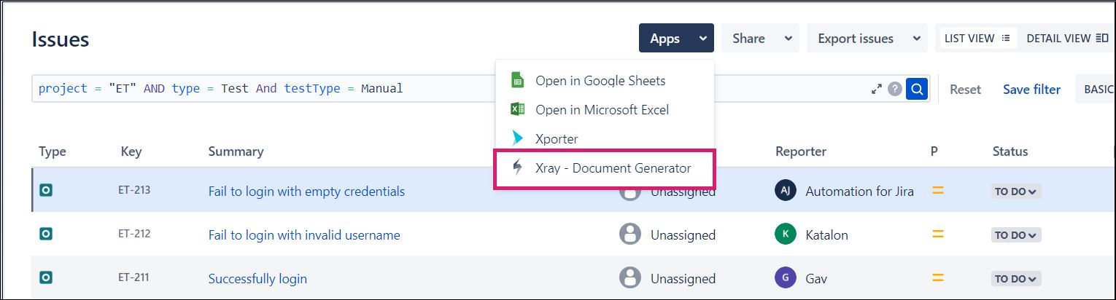This screenshot has width=1116, height=300.
Task: Click the search magnifier button in JQL bar
Action: point(917,90)
